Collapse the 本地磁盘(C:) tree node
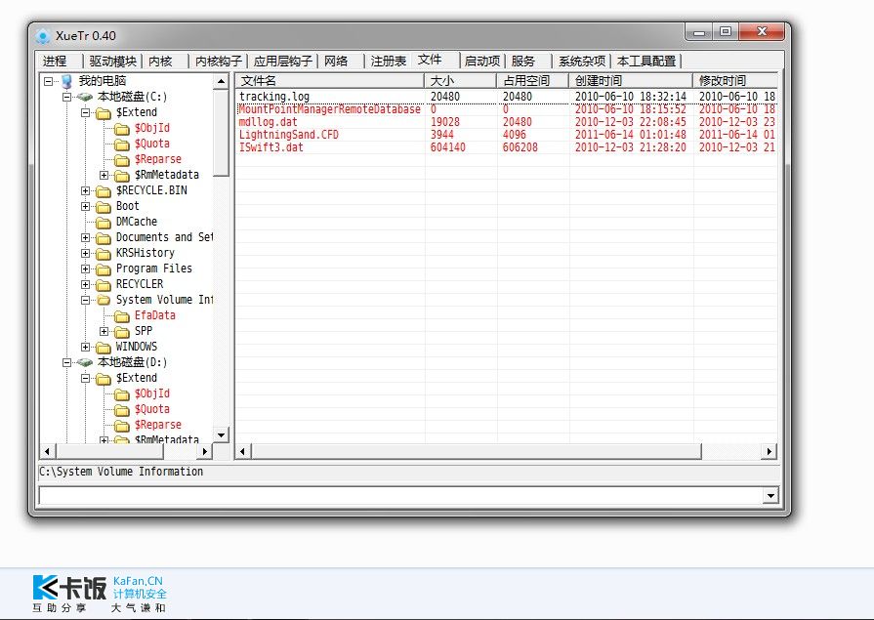The image size is (874, 620). click(66, 97)
